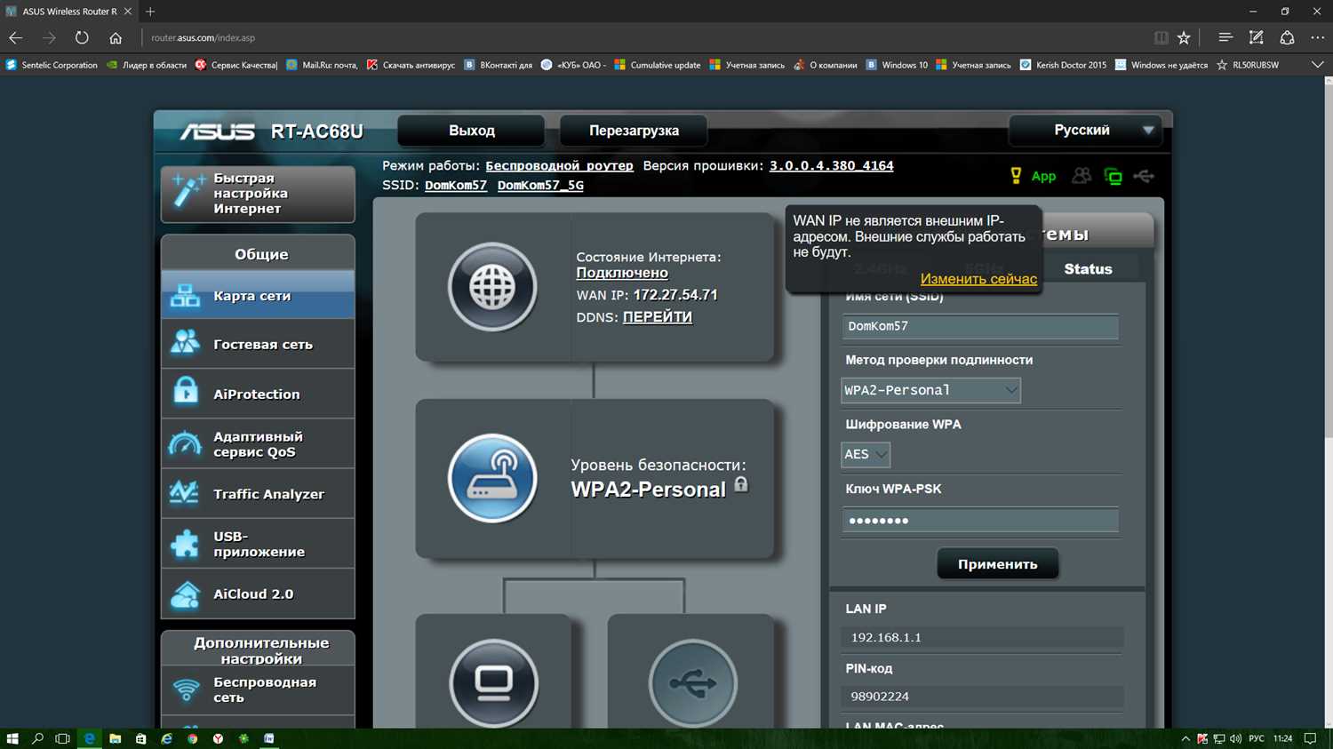1333x749 pixels.
Task: Open Гостевая сеть menu item
Action: tap(258, 344)
